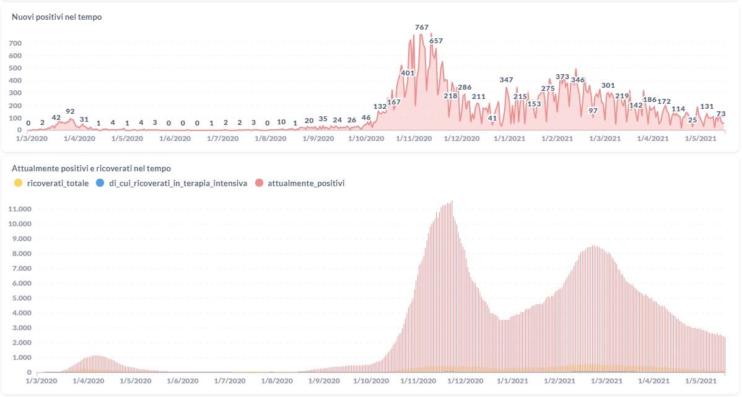Image resolution: width=742 pixels, height=397 pixels.
Task: Pick the 373 data label in February 2021
Action: (562, 77)
